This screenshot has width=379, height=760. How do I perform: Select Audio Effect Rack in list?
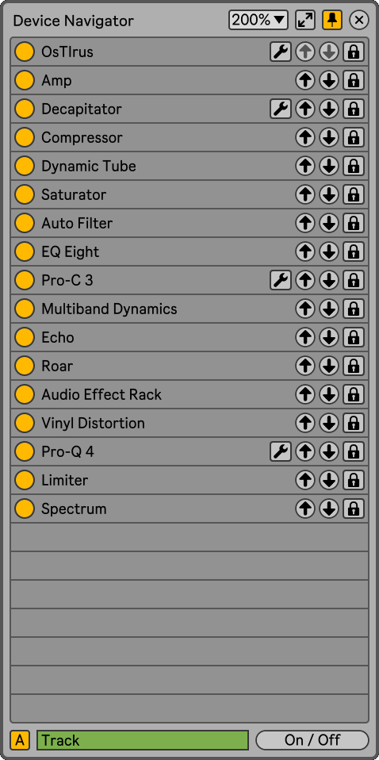pyautogui.click(x=189, y=394)
